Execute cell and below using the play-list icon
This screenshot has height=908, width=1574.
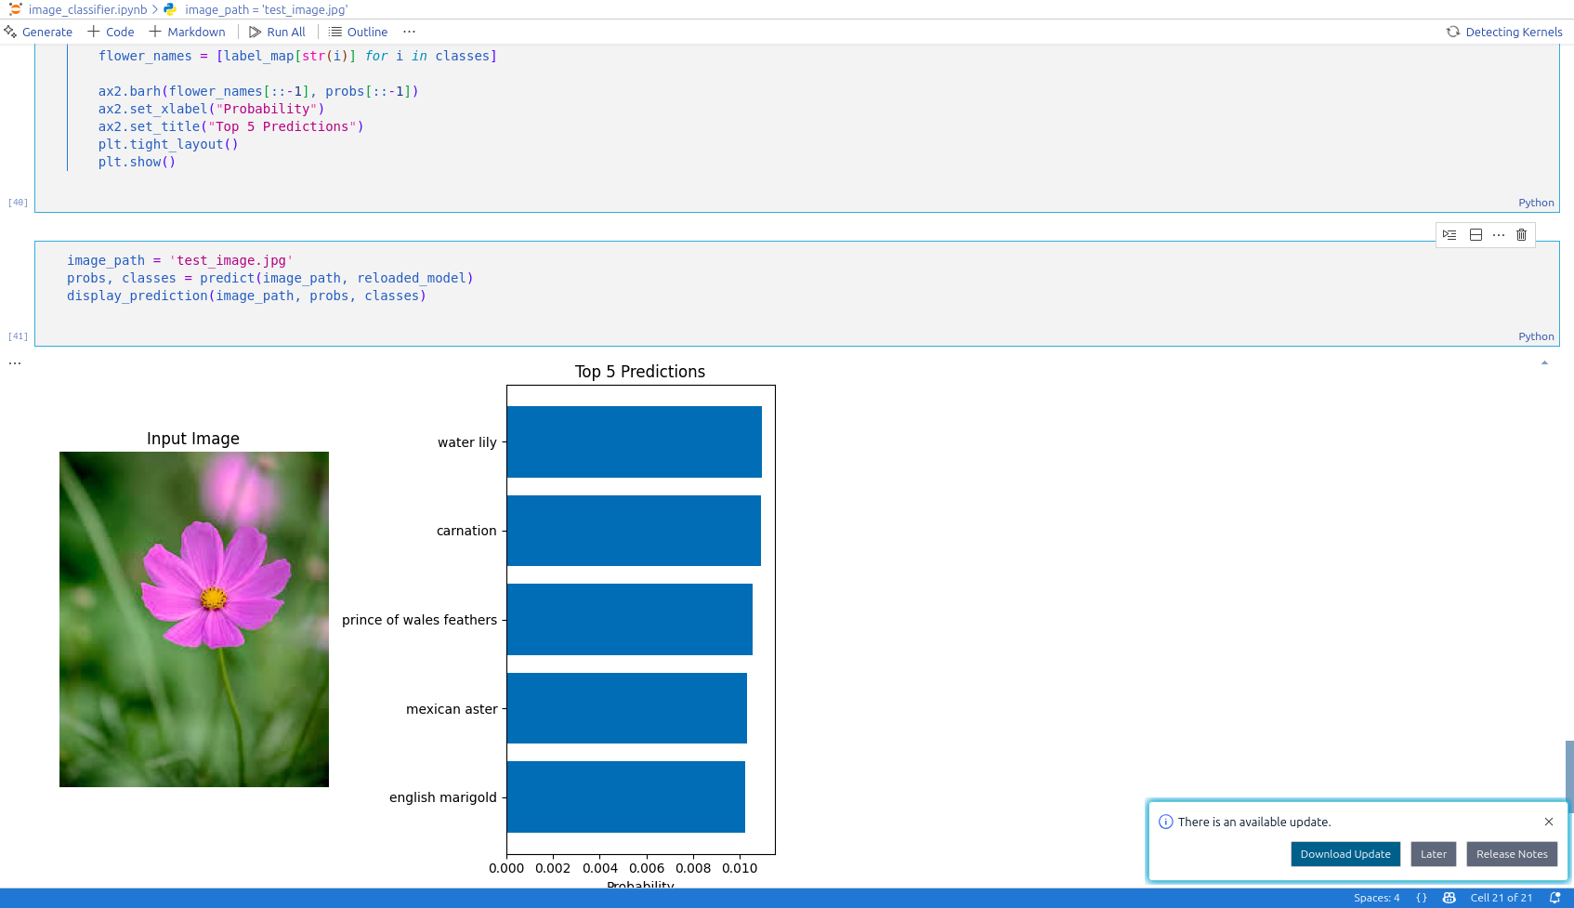(1450, 234)
